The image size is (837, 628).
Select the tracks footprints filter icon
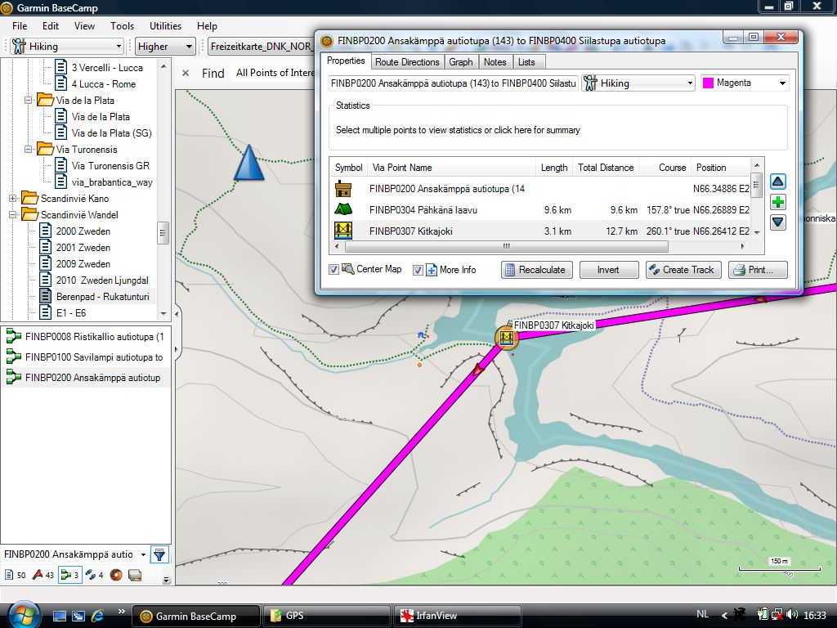(x=95, y=575)
